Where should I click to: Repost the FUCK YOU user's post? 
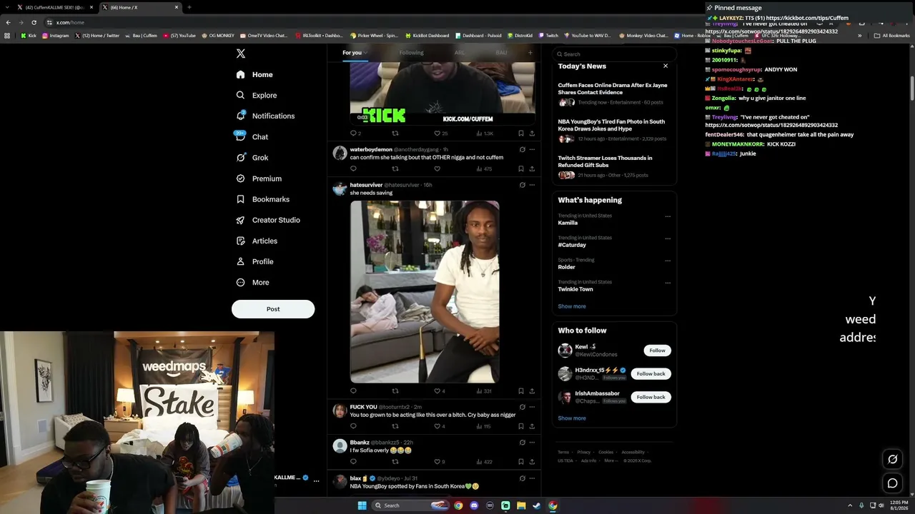coord(395,426)
